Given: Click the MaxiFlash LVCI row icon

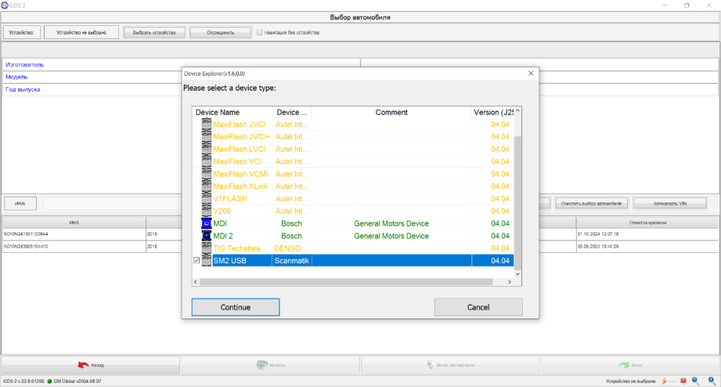Looking at the screenshot, I should click(206, 149).
